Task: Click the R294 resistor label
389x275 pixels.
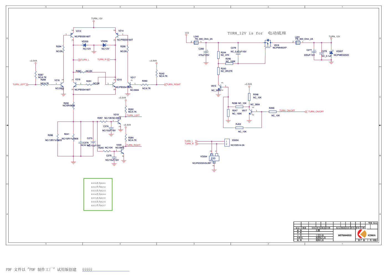Action: (59, 47)
